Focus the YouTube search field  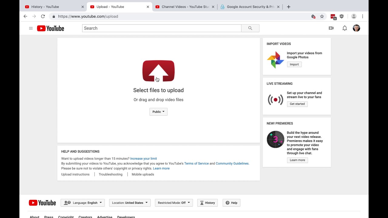click(162, 28)
